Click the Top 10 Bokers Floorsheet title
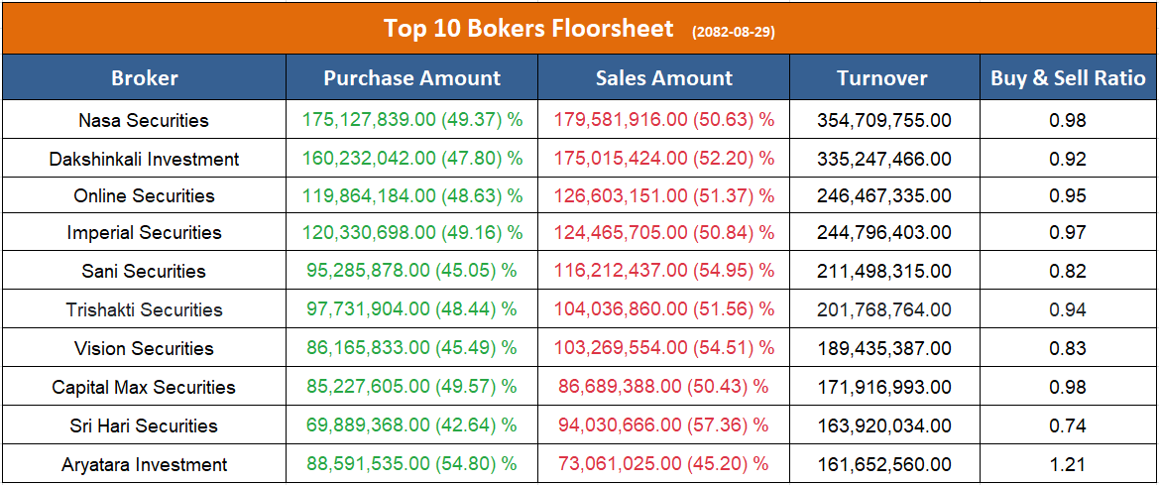Image resolution: width=1159 pixels, height=485 pixels. point(528,29)
